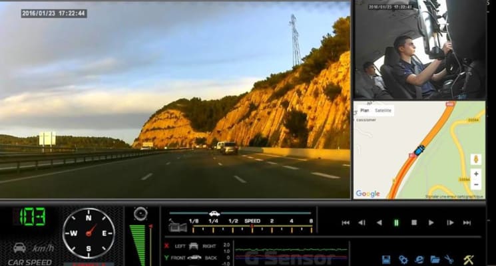496x266 pixels.
Task: Click the CAR SPEED label
Action: (x=30, y=262)
